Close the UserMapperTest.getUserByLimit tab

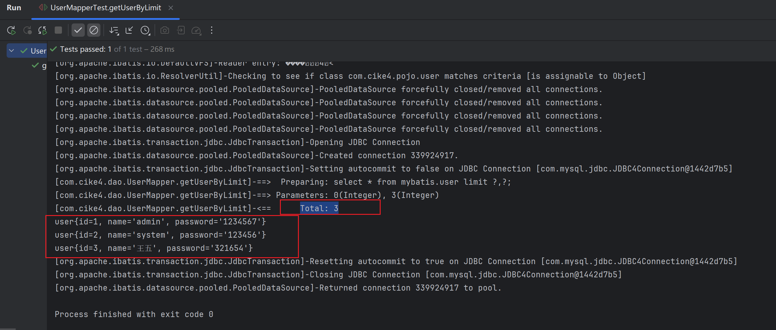(171, 8)
